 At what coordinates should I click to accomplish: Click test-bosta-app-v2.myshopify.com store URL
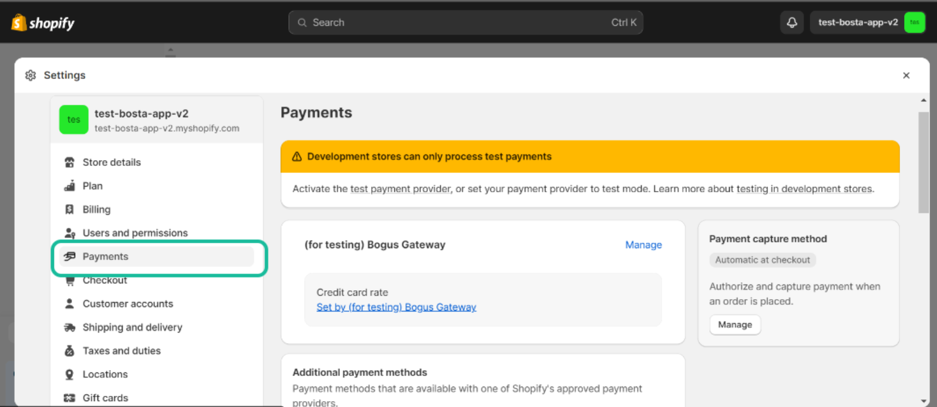(x=167, y=128)
